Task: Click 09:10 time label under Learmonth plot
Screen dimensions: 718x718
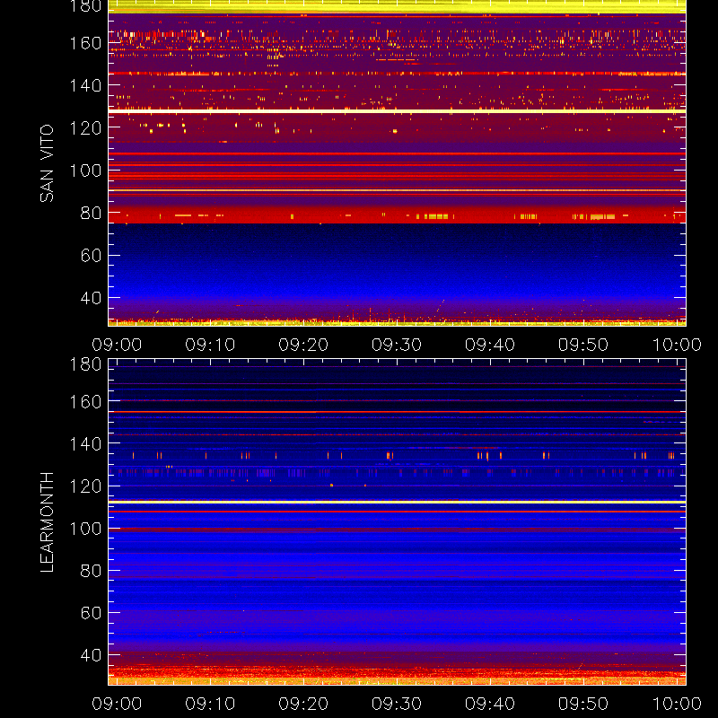Action: [210, 704]
